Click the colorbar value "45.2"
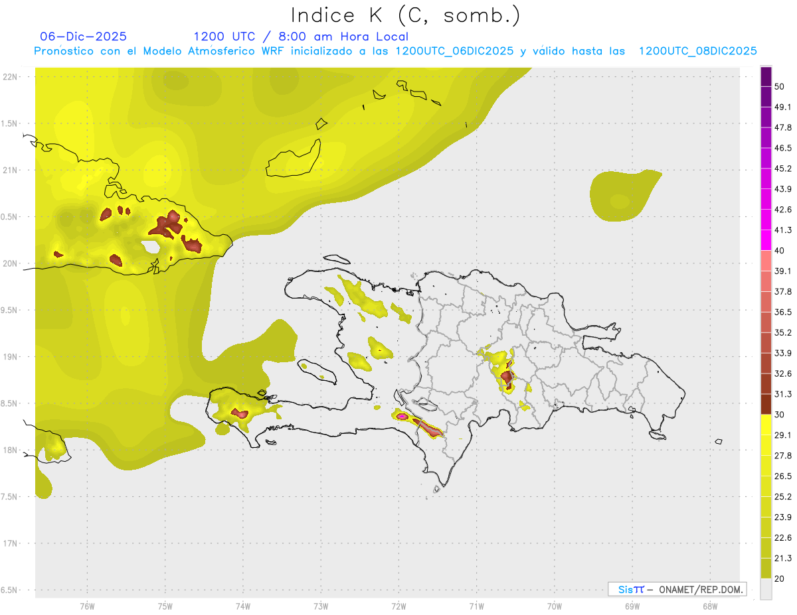The width and height of the screenshot is (797, 615). (x=782, y=169)
